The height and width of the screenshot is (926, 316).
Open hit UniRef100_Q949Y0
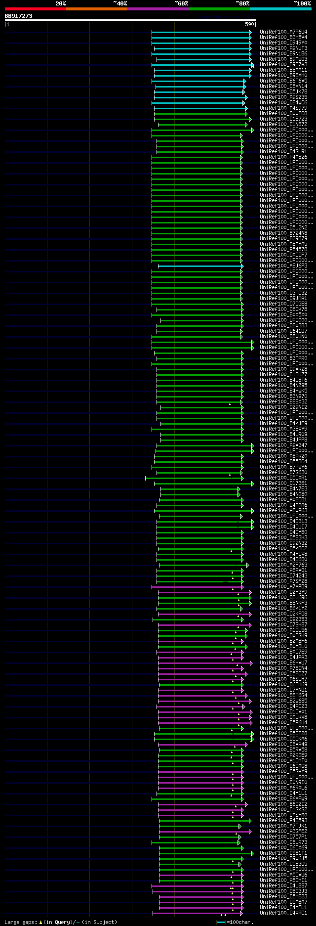(x=283, y=43)
